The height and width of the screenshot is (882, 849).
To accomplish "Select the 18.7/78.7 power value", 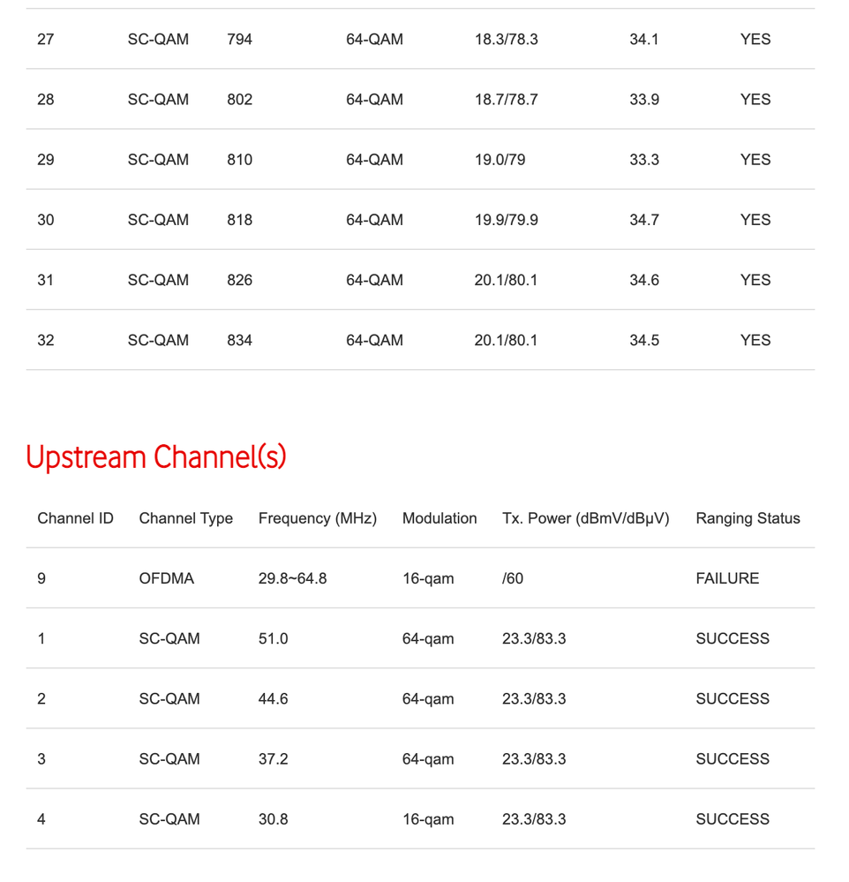I will tap(506, 99).
